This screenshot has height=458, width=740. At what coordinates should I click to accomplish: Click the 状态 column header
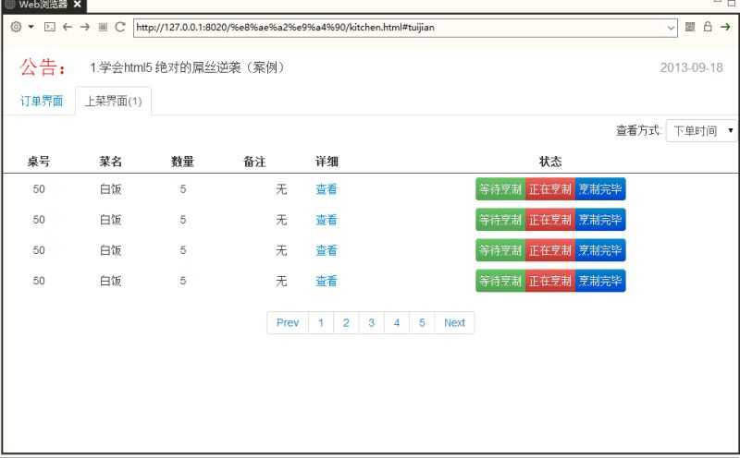(550, 162)
